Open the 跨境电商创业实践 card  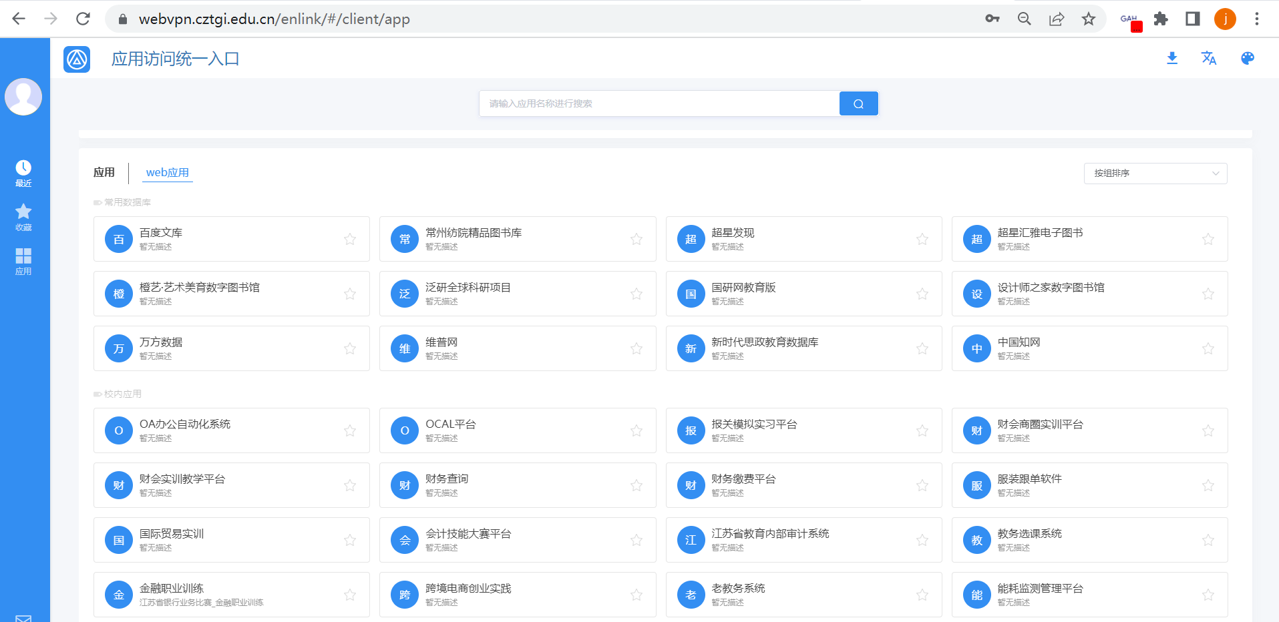pyautogui.click(x=518, y=595)
